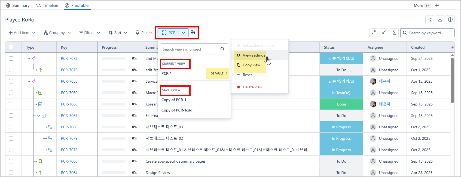Click the save view layout icon beside PCR-1
461x177 pixels.
pyautogui.click(x=193, y=33)
